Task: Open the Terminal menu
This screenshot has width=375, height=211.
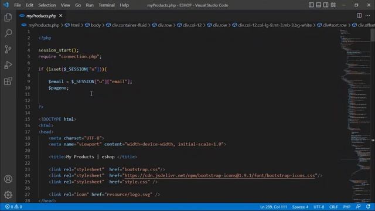Action: (x=107, y=5)
